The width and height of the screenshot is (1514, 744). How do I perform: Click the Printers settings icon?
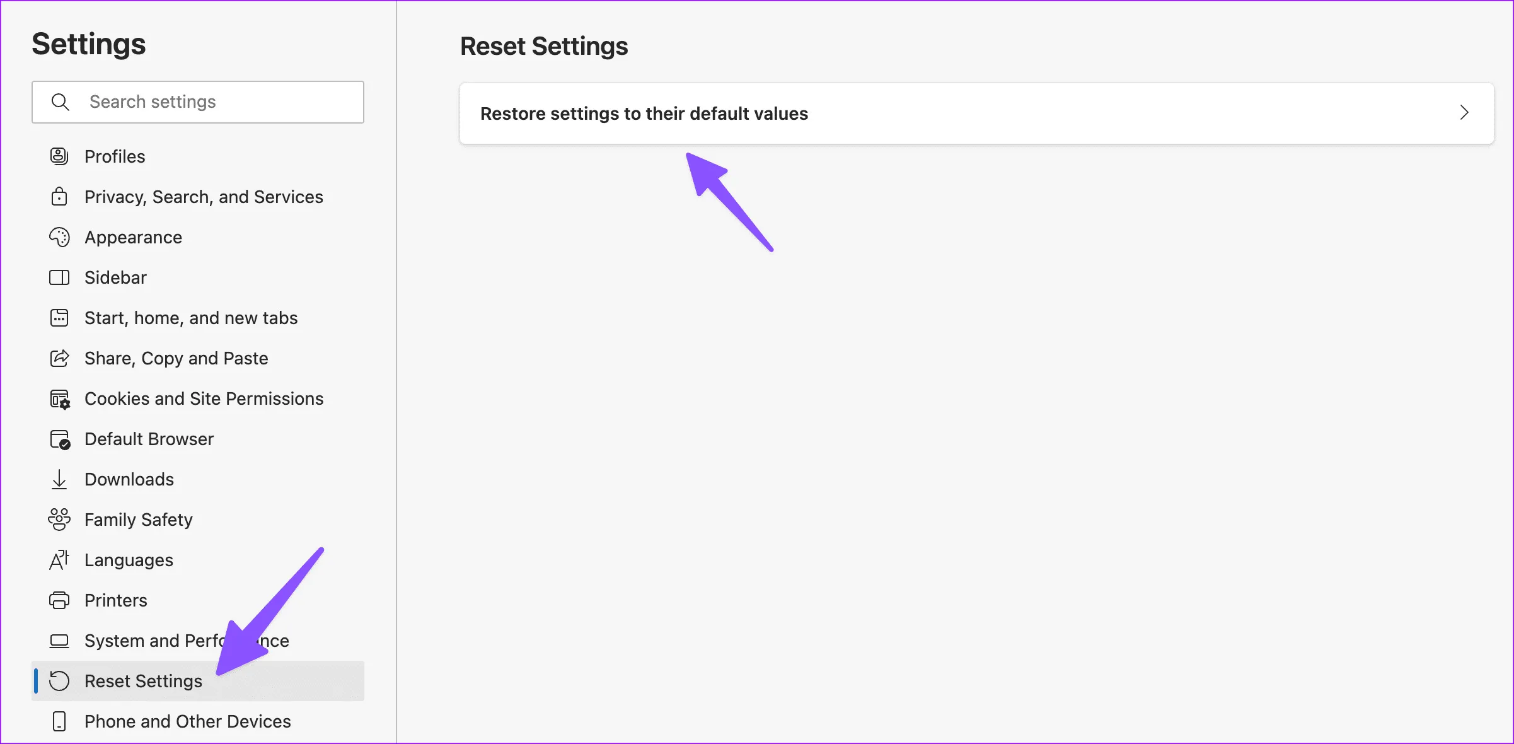tap(60, 600)
